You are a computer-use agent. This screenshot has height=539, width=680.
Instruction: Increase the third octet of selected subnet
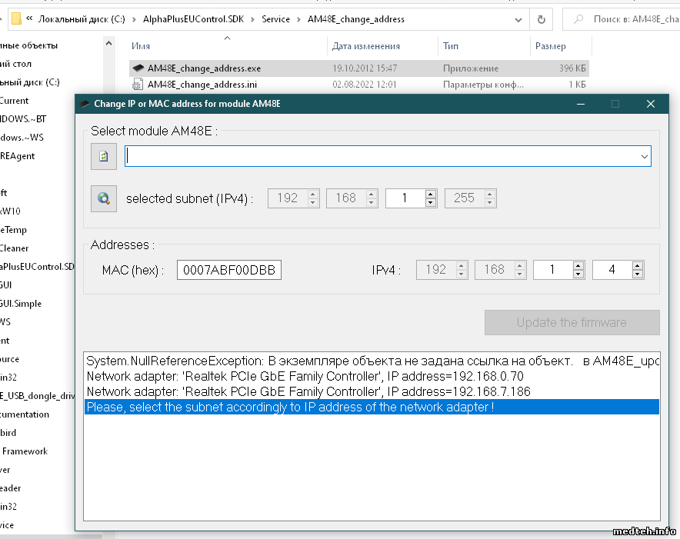[431, 194]
